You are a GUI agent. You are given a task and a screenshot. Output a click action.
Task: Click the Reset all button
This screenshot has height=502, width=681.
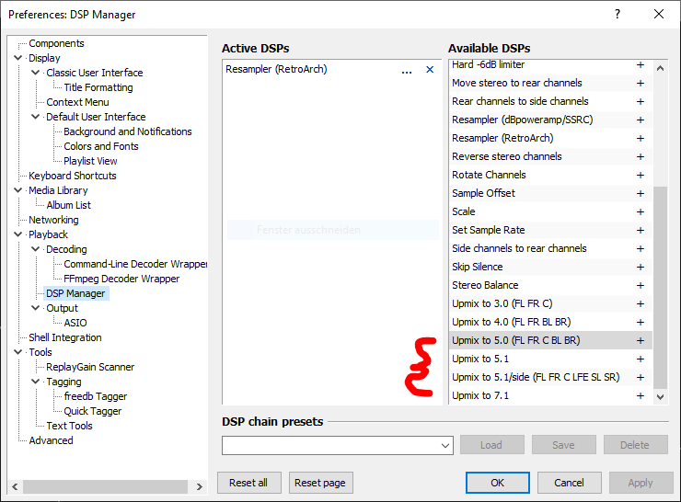[x=248, y=483]
